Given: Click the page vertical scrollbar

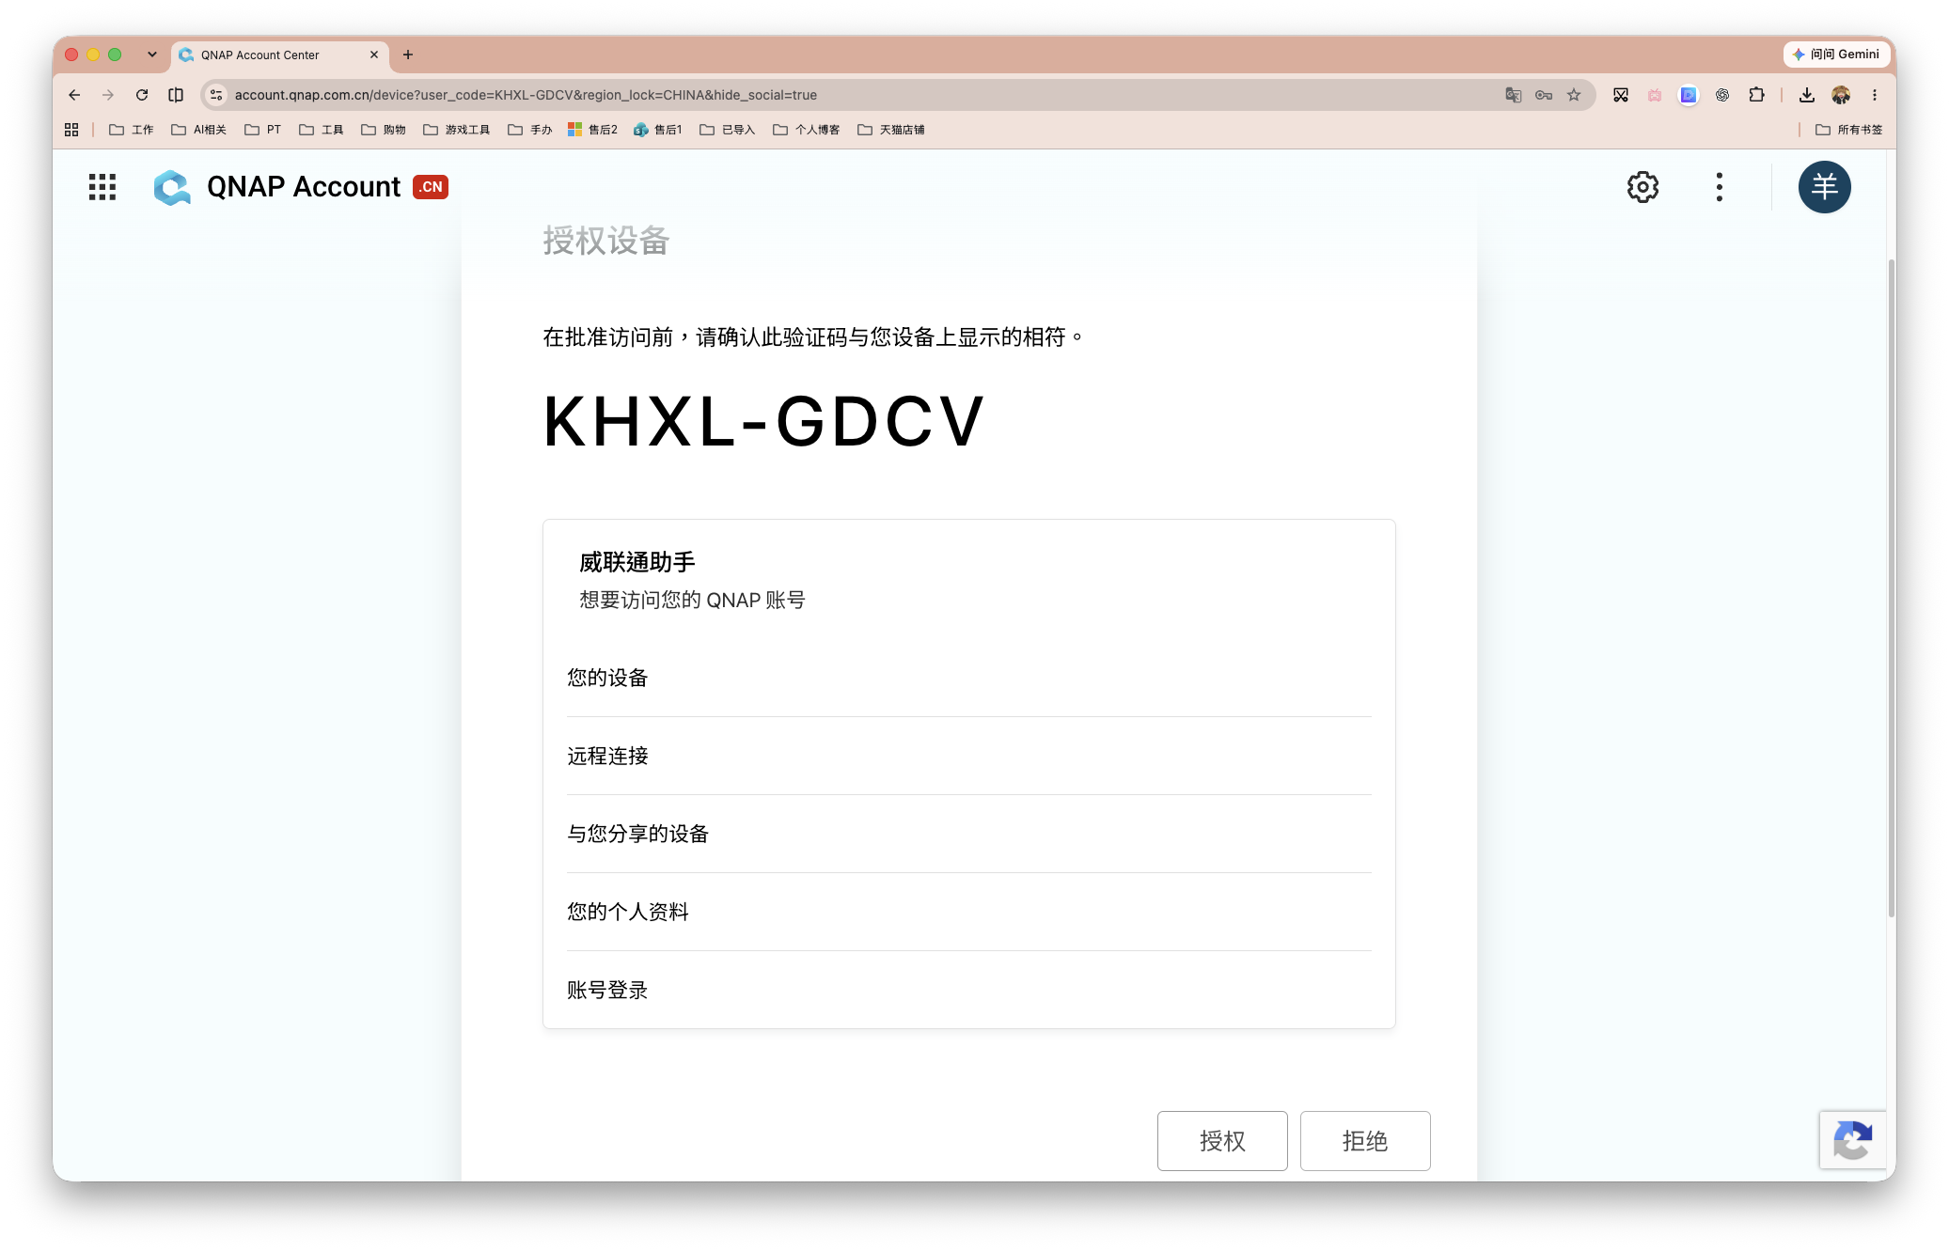Looking at the screenshot, I should coord(1891,587).
